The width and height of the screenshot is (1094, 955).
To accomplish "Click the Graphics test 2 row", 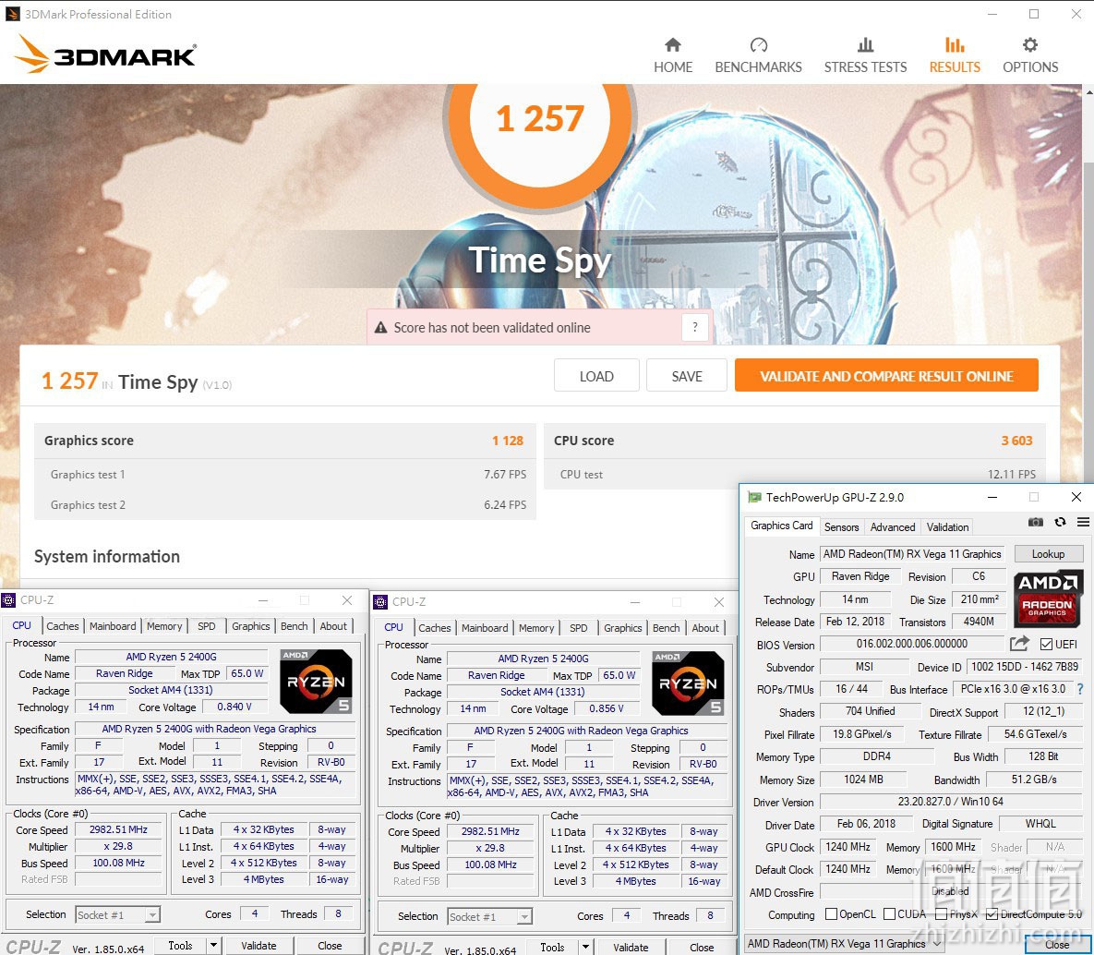I will pos(285,504).
